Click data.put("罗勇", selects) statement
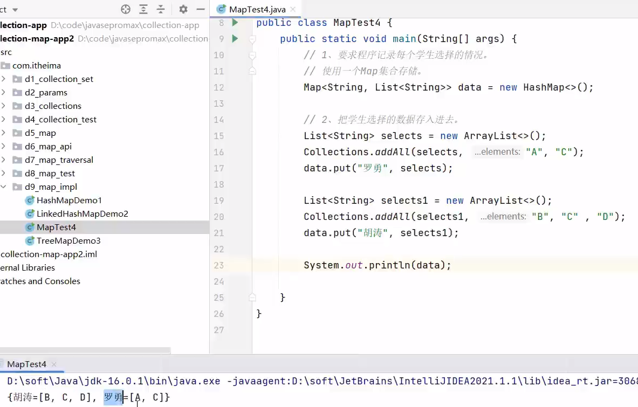 [x=378, y=168]
